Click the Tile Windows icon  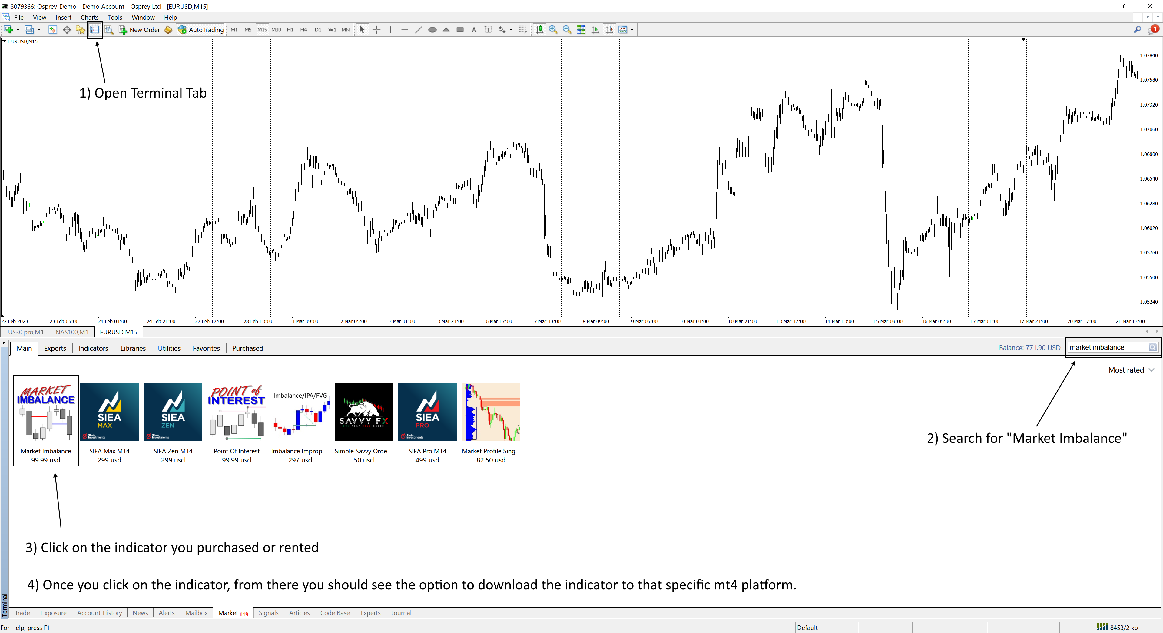tap(581, 30)
